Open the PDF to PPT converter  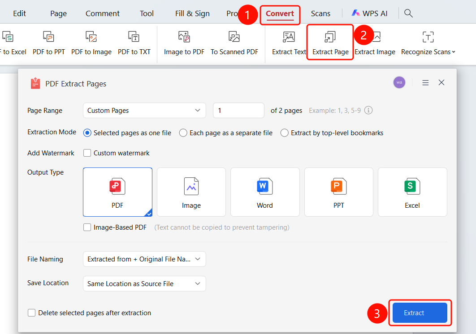tap(48, 43)
